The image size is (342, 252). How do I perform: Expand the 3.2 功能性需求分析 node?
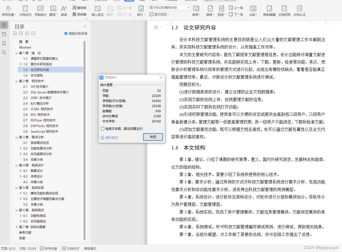coord(21,148)
